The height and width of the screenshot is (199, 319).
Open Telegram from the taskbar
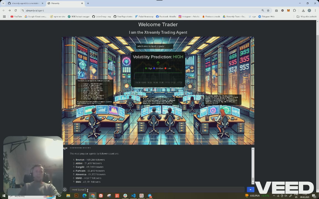pyautogui.click(x=150, y=196)
